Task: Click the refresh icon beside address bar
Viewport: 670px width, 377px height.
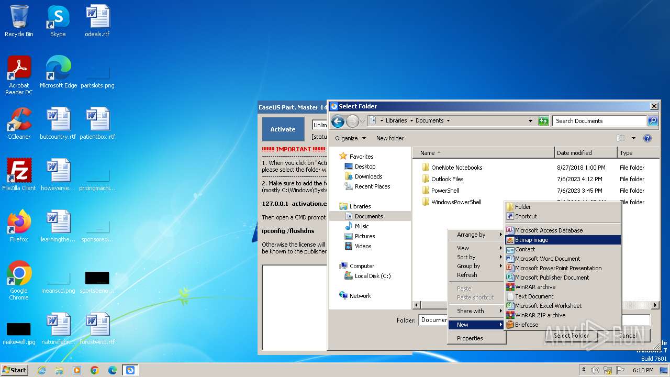Action: coord(543,121)
